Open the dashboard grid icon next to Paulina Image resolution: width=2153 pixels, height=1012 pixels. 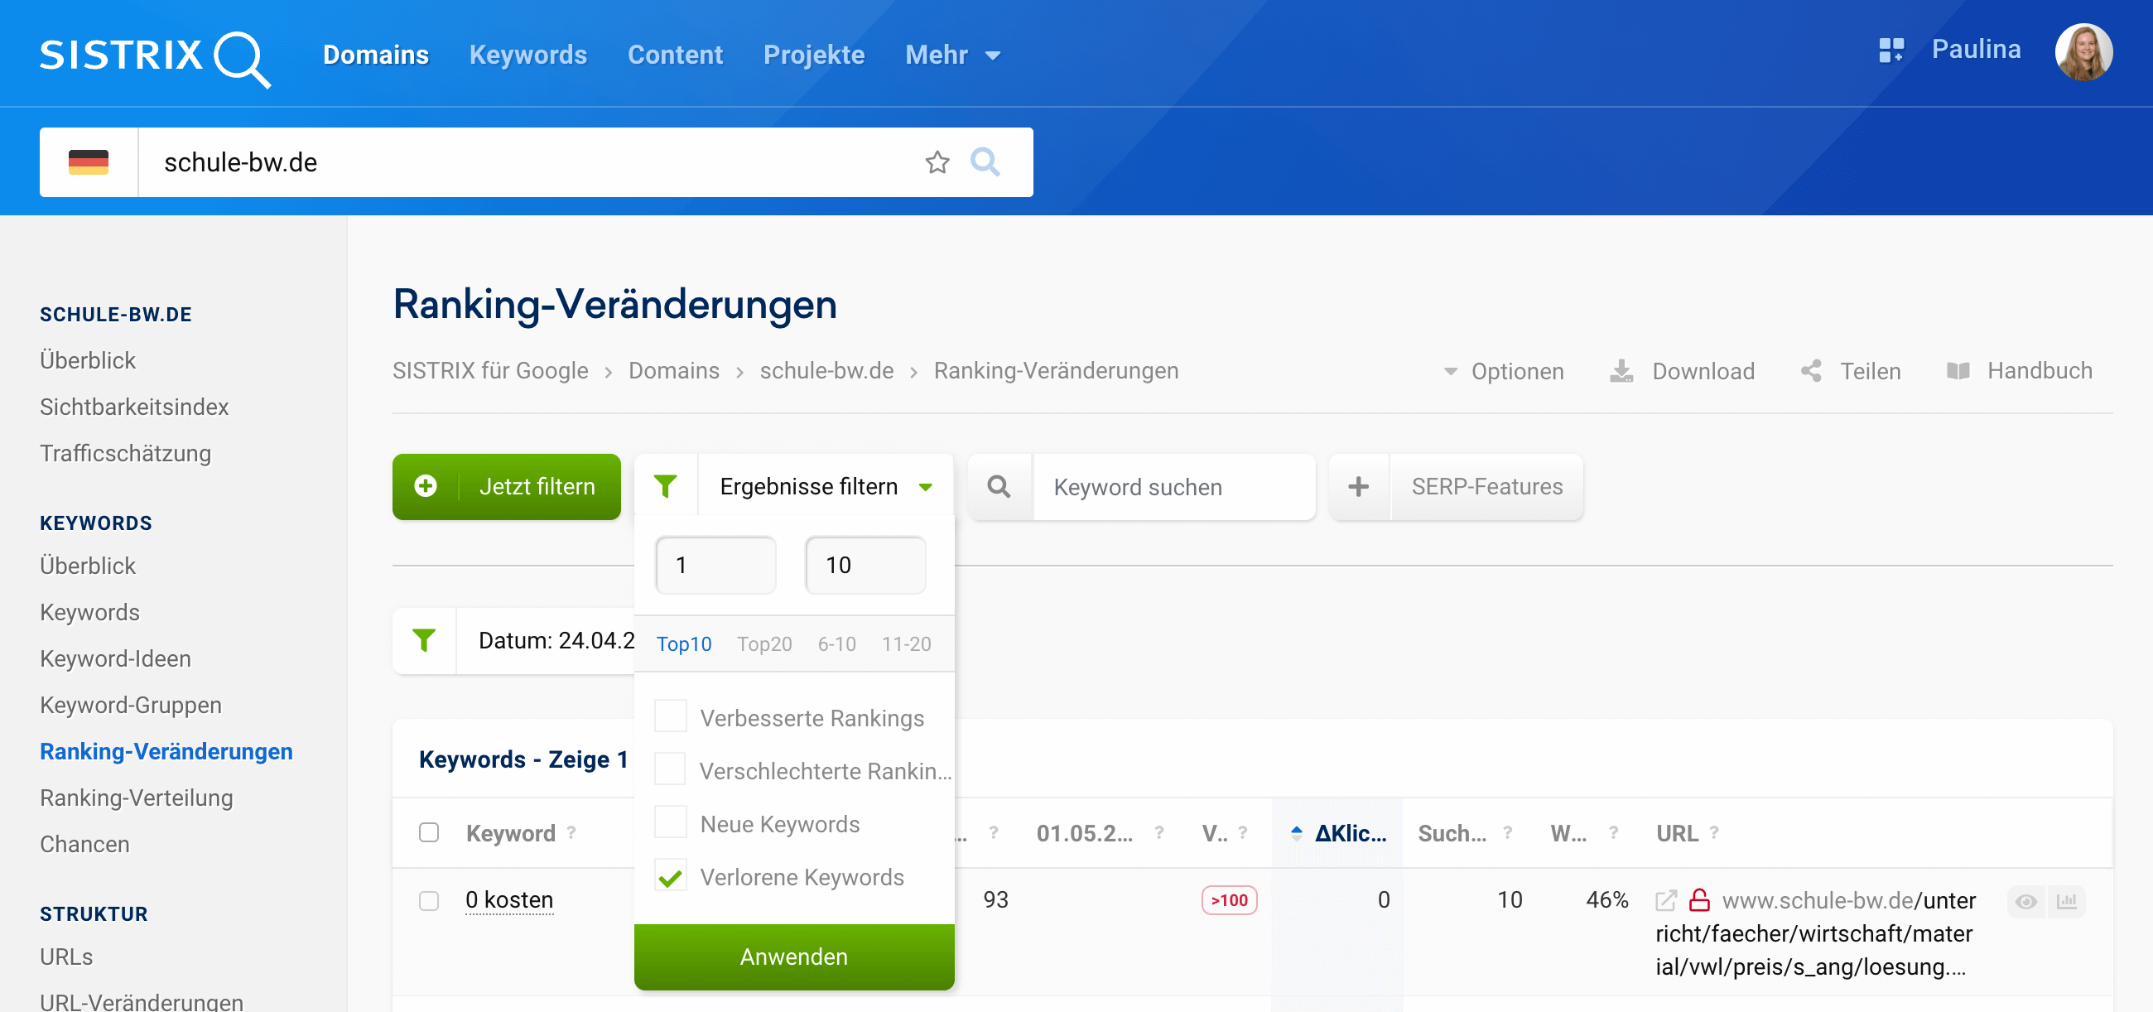[x=1890, y=51]
